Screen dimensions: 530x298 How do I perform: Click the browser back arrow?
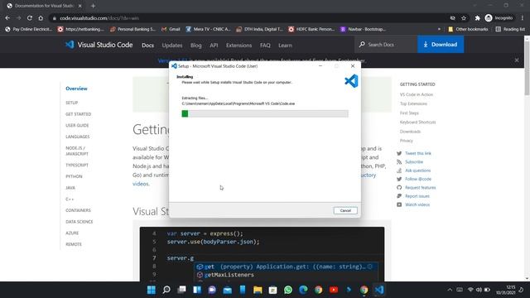(7, 18)
